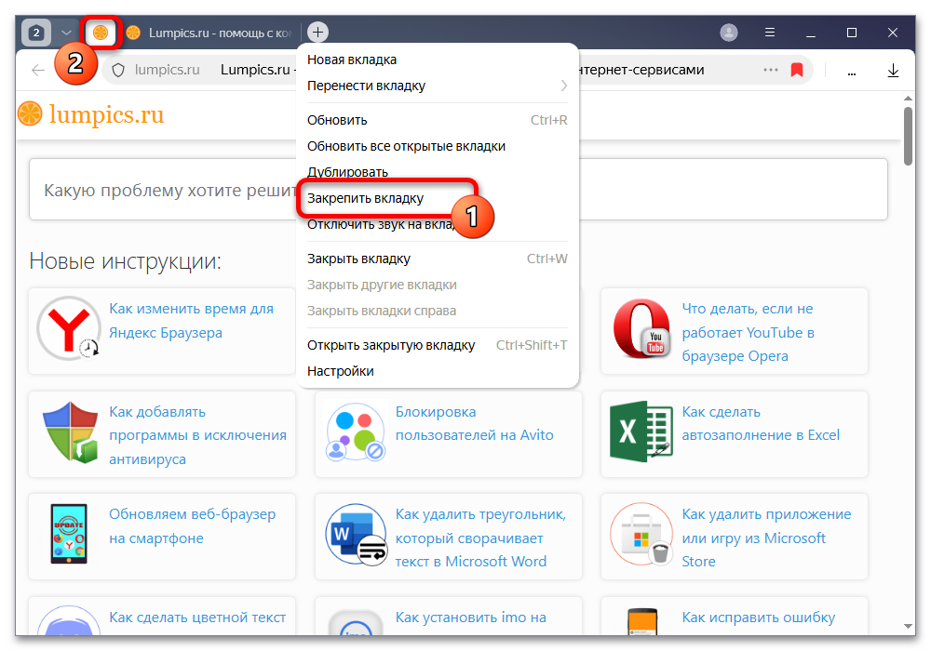The width and height of the screenshot is (931, 651).
Task: Click the page vertical scrollbar thumb
Action: (x=908, y=137)
